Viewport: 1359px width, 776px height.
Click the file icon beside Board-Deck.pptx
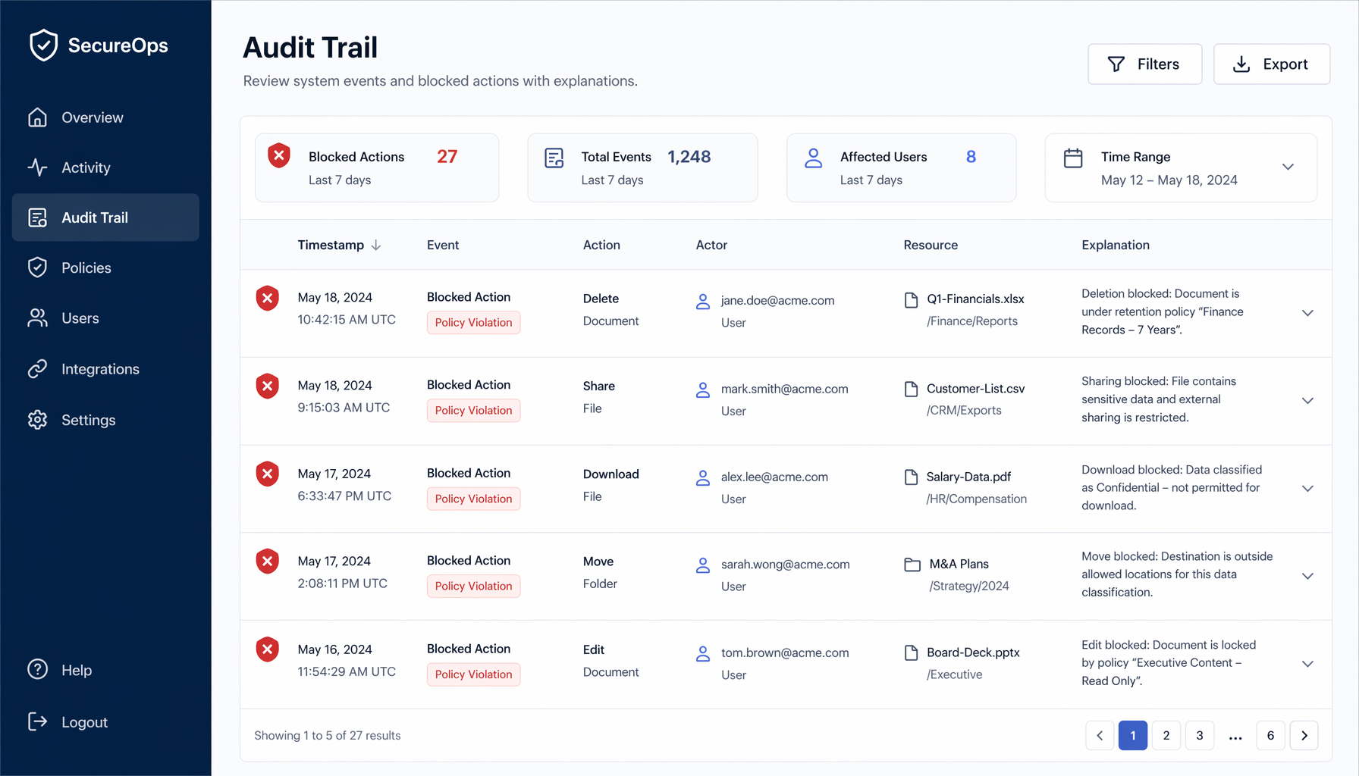tap(912, 653)
